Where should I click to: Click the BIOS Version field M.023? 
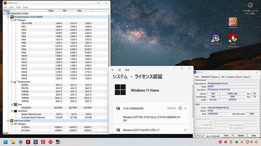233,111
